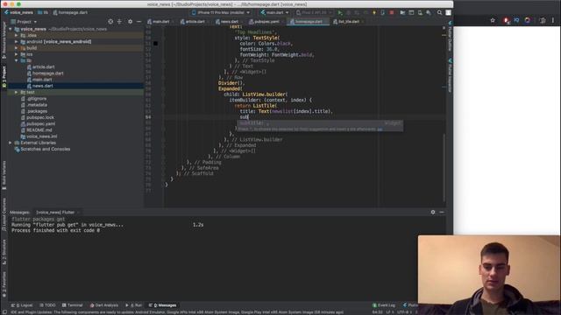Select news.dart in project tree
The height and width of the screenshot is (315, 561).
(43, 86)
